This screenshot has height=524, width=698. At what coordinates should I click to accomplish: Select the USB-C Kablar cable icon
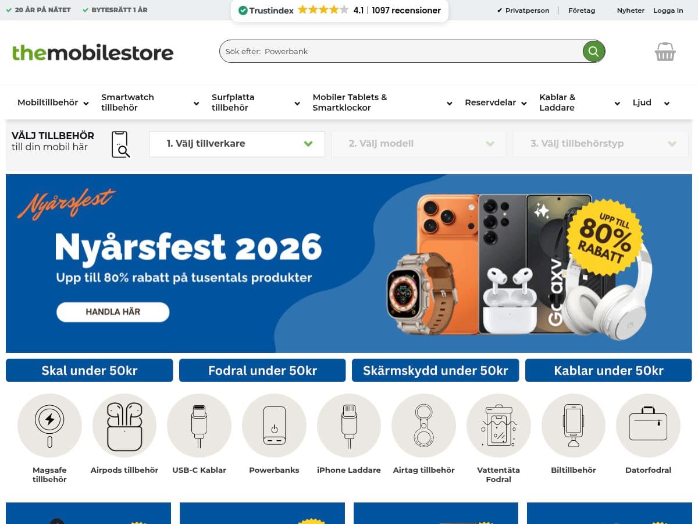(199, 426)
